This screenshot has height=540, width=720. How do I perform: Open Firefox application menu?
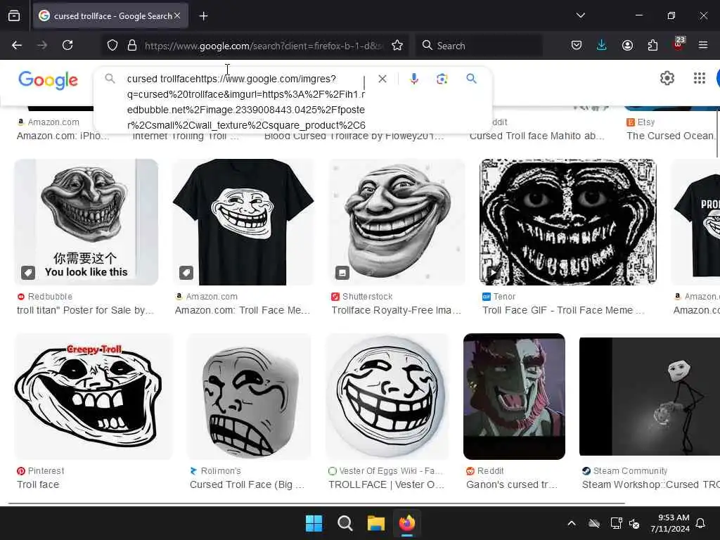click(703, 45)
